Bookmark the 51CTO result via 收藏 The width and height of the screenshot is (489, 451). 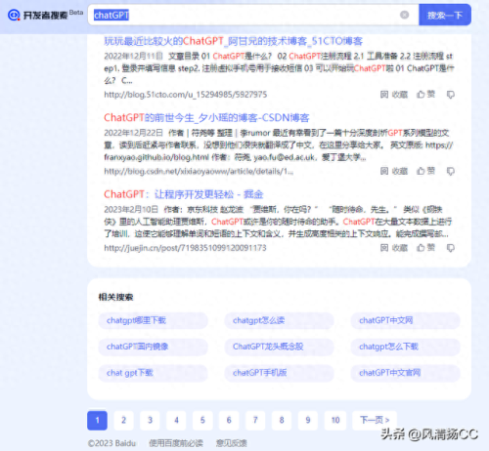[x=394, y=95]
